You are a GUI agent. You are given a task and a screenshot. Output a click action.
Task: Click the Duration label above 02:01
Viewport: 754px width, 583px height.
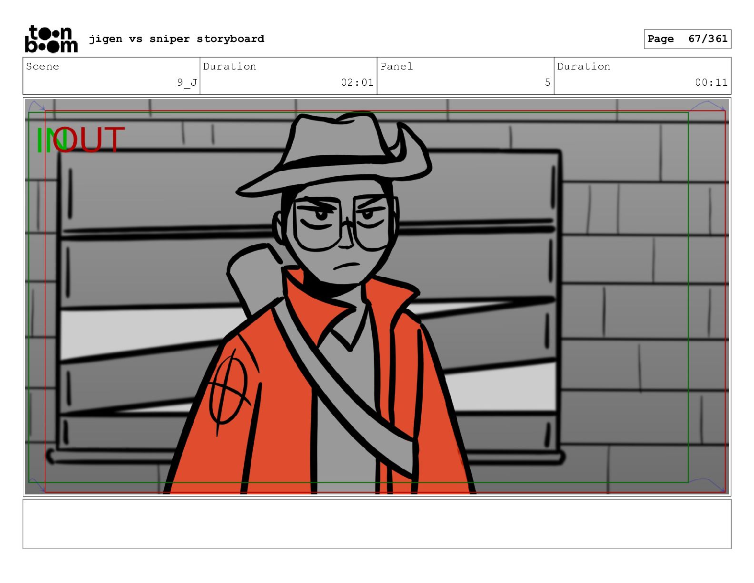pyautogui.click(x=229, y=66)
